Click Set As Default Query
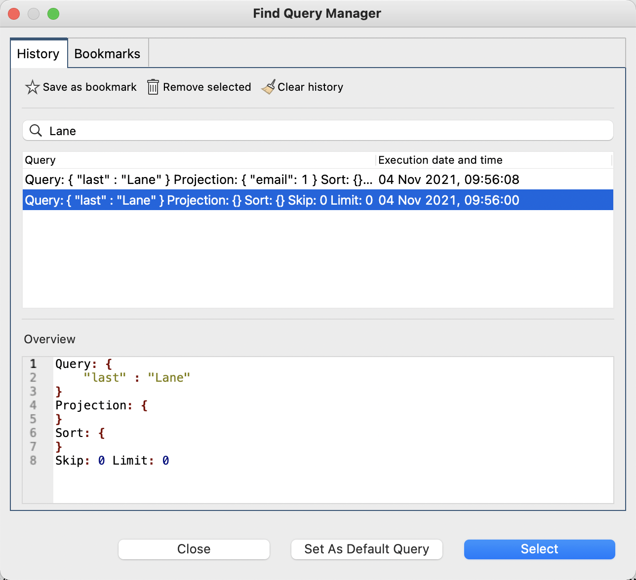This screenshot has height=580, width=636. [366, 549]
